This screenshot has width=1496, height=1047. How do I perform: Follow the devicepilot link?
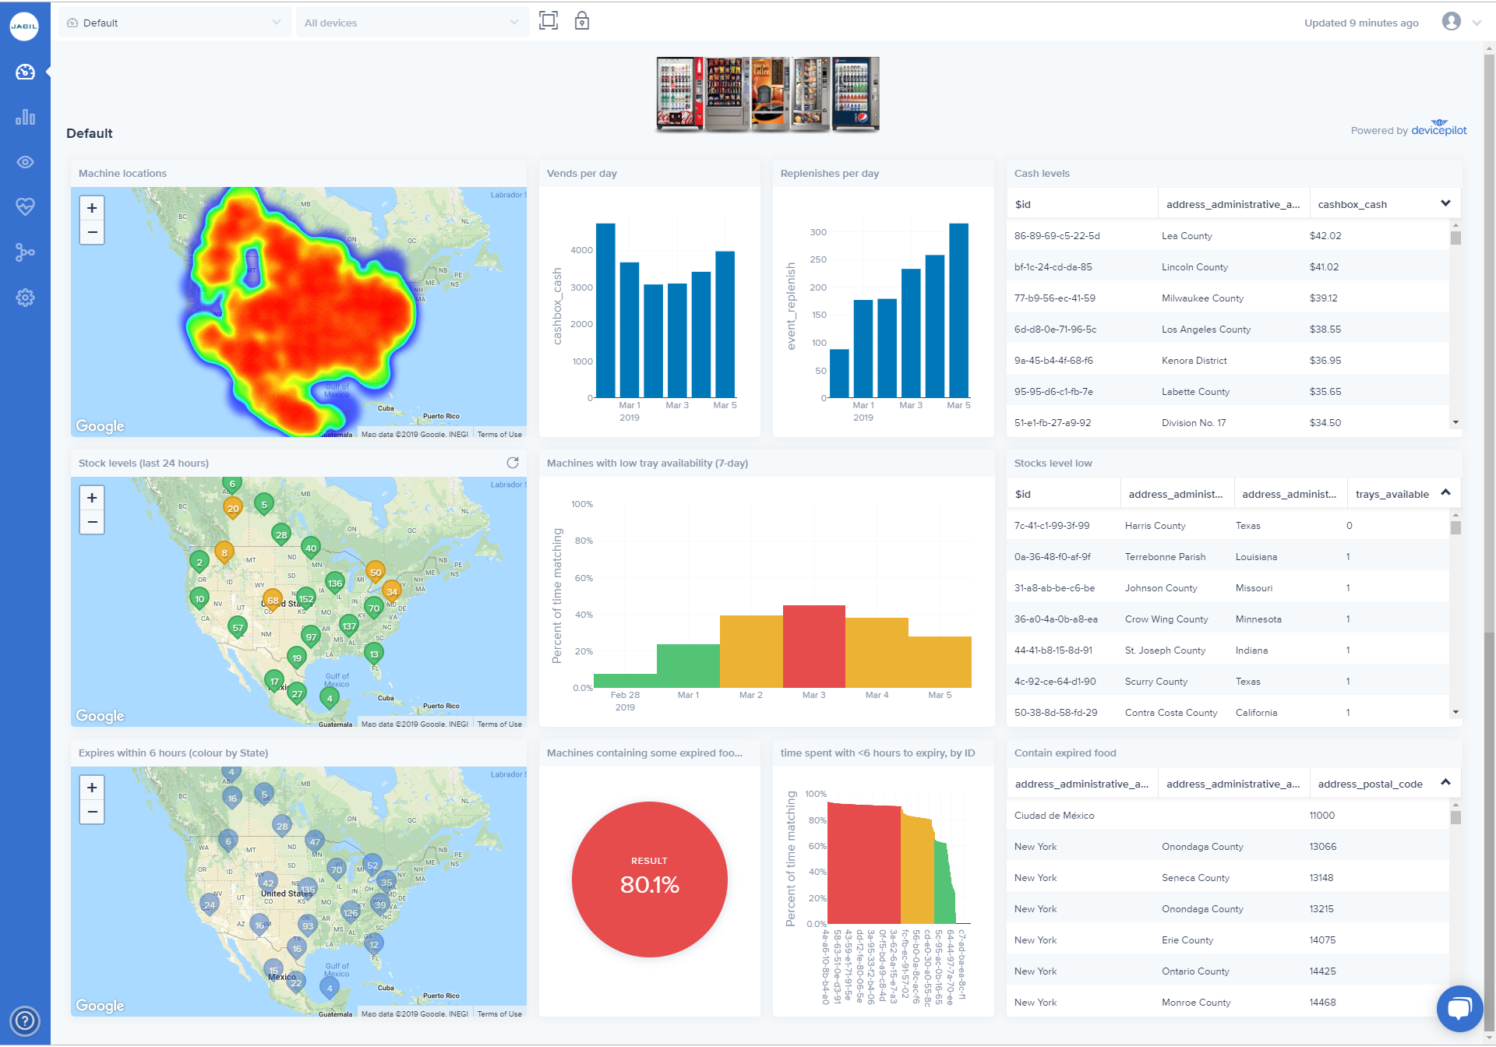click(x=1438, y=130)
